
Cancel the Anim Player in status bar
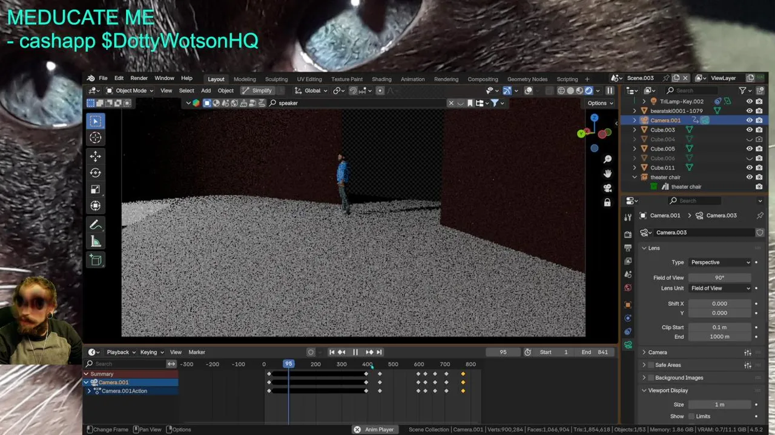(357, 430)
